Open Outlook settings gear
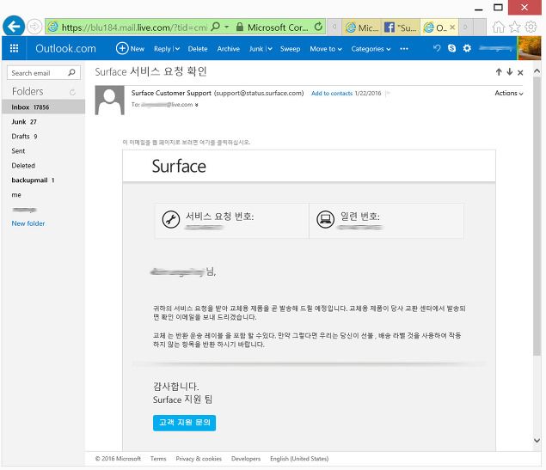The image size is (546, 470). (x=467, y=48)
